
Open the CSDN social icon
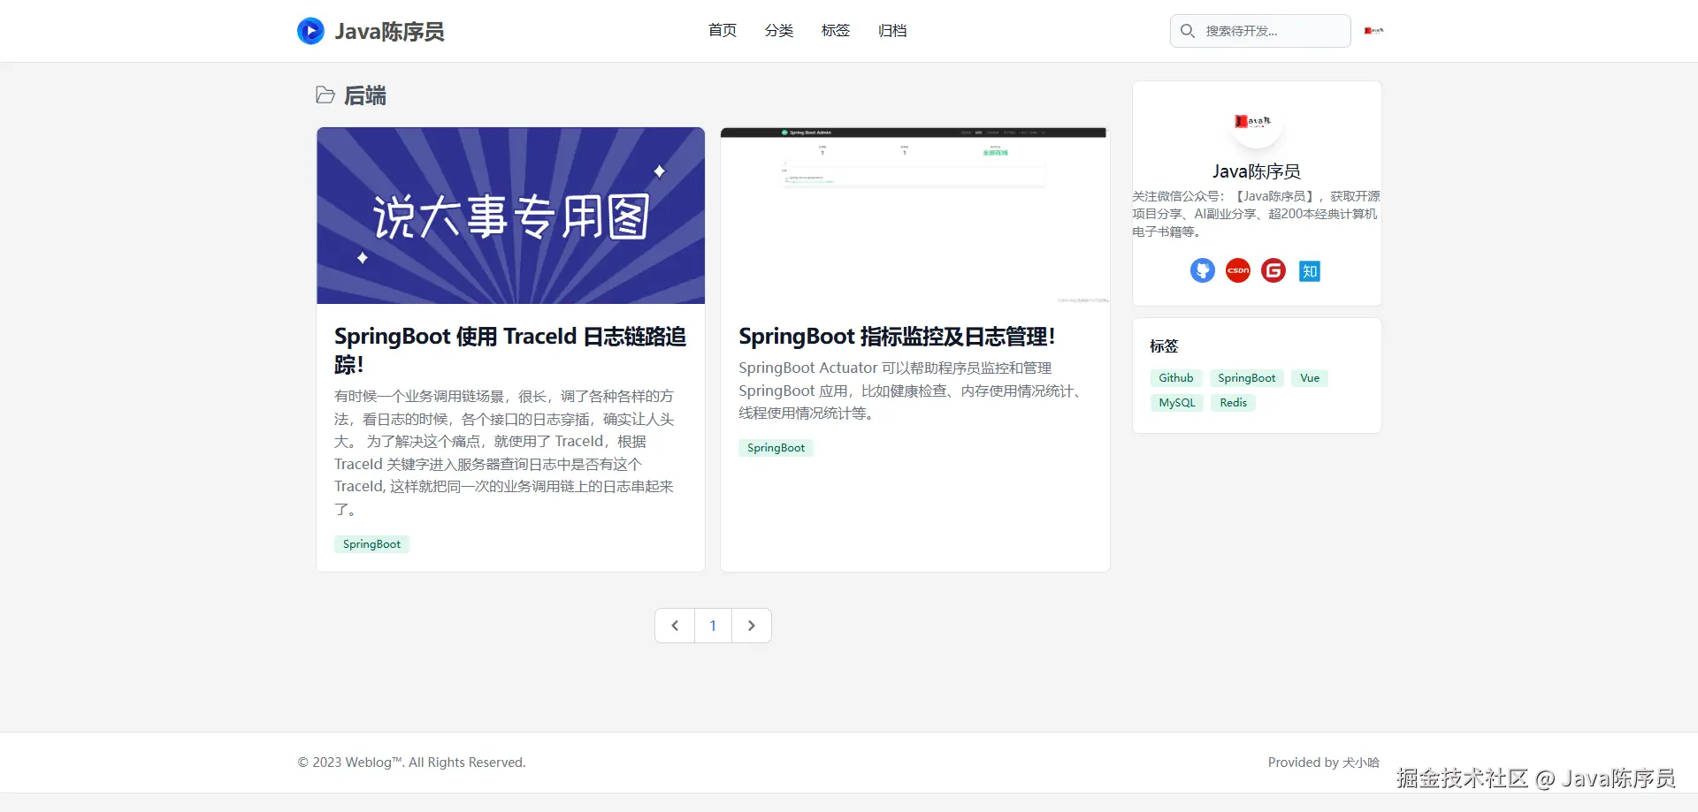click(1238, 270)
